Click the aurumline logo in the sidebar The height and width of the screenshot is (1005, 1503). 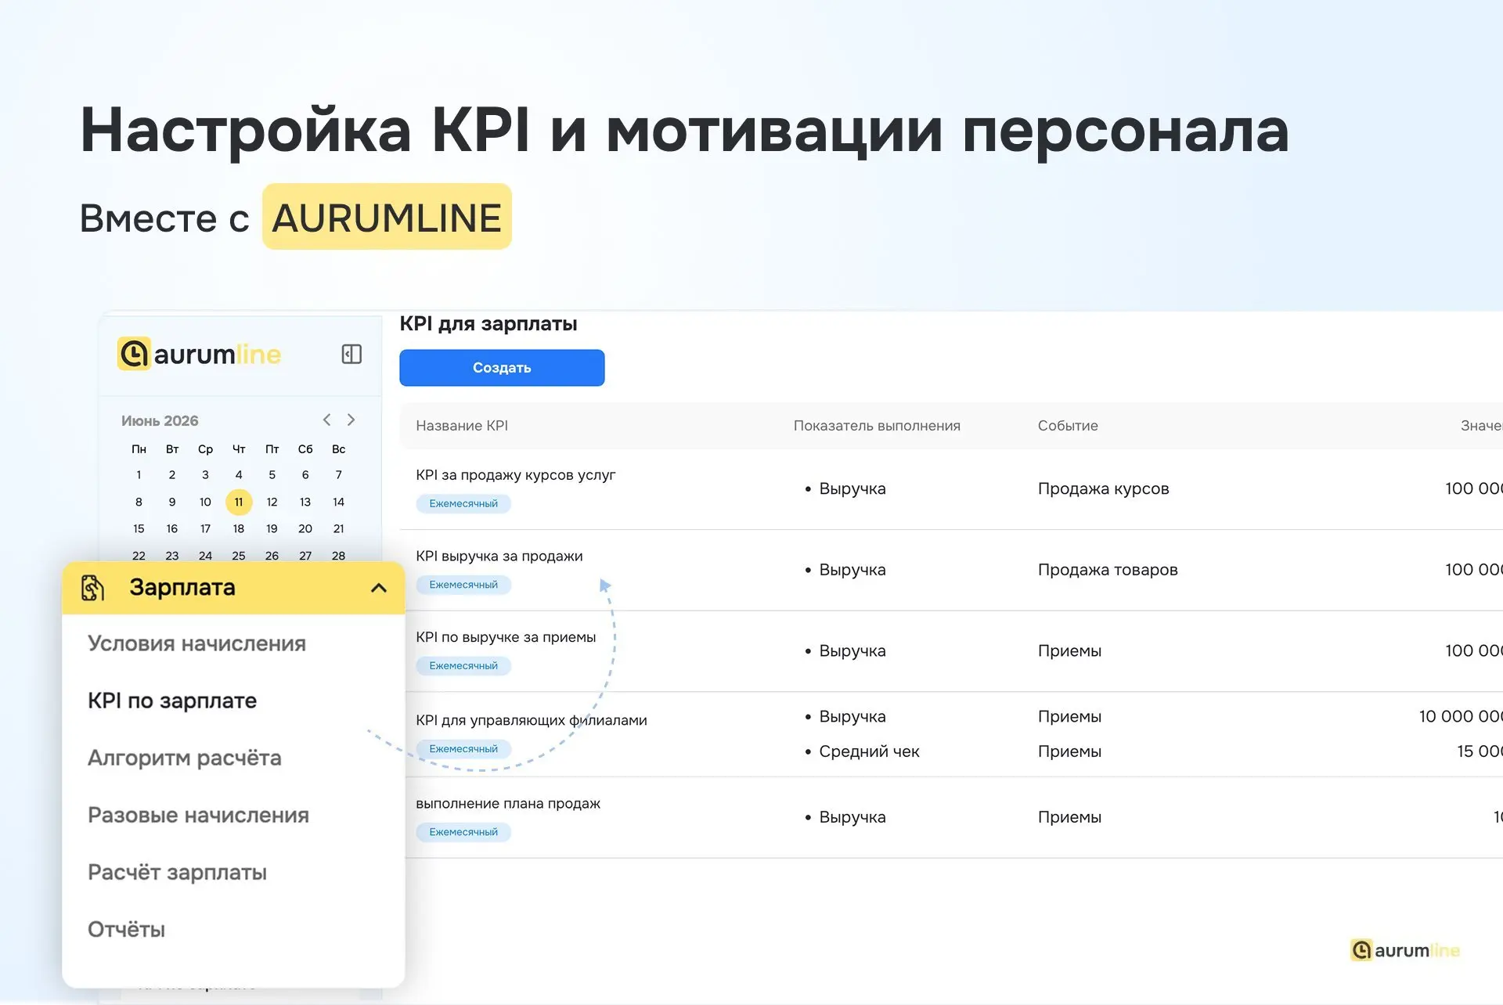click(200, 354)
